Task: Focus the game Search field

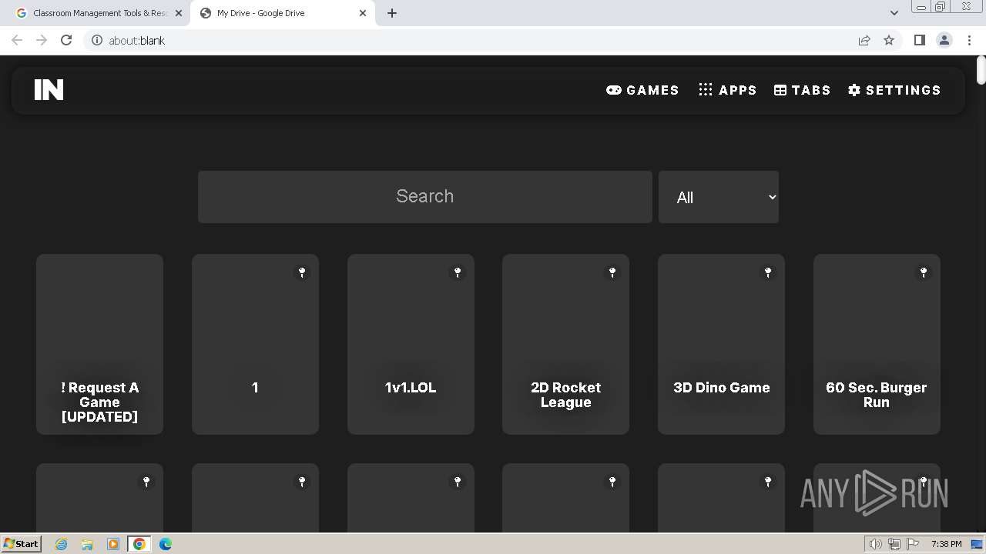Action: [x=425, y=197]
